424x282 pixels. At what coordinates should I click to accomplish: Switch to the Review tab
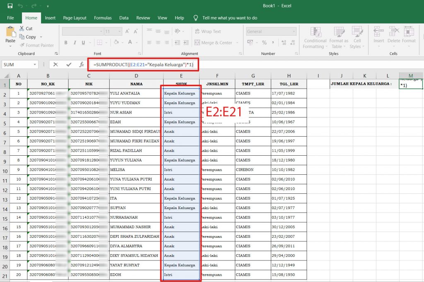tap(143, 18)
